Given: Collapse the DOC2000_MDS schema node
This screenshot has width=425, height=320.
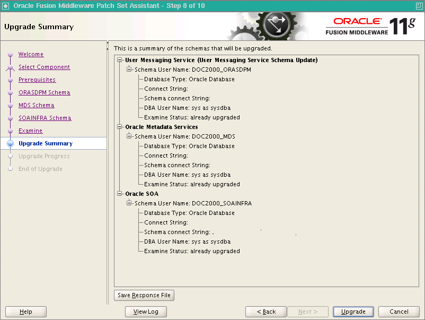Looking at the screenshot, I should coord(129,136).
